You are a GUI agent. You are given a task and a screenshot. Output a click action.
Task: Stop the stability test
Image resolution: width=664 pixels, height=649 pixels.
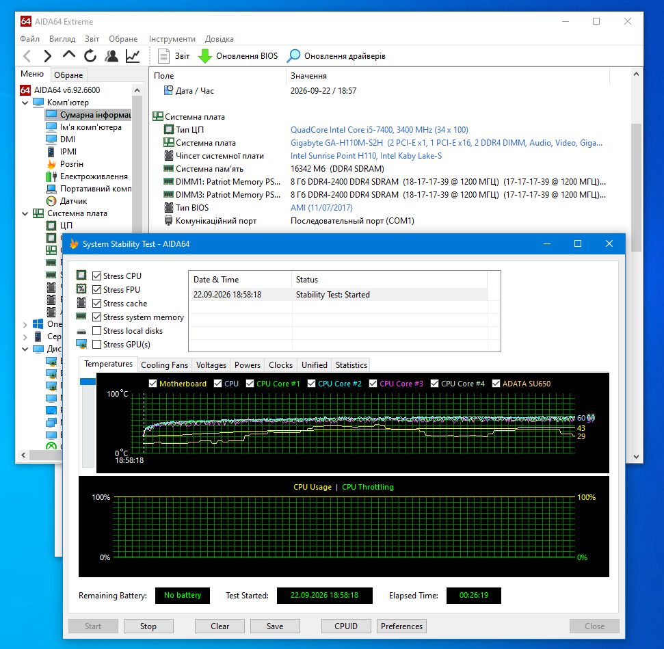pos(148,626)
